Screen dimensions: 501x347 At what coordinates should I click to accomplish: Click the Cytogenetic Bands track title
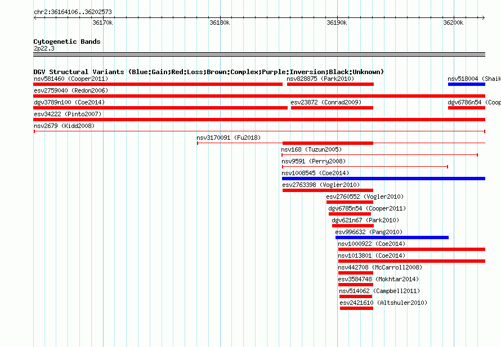coord(67,42)
